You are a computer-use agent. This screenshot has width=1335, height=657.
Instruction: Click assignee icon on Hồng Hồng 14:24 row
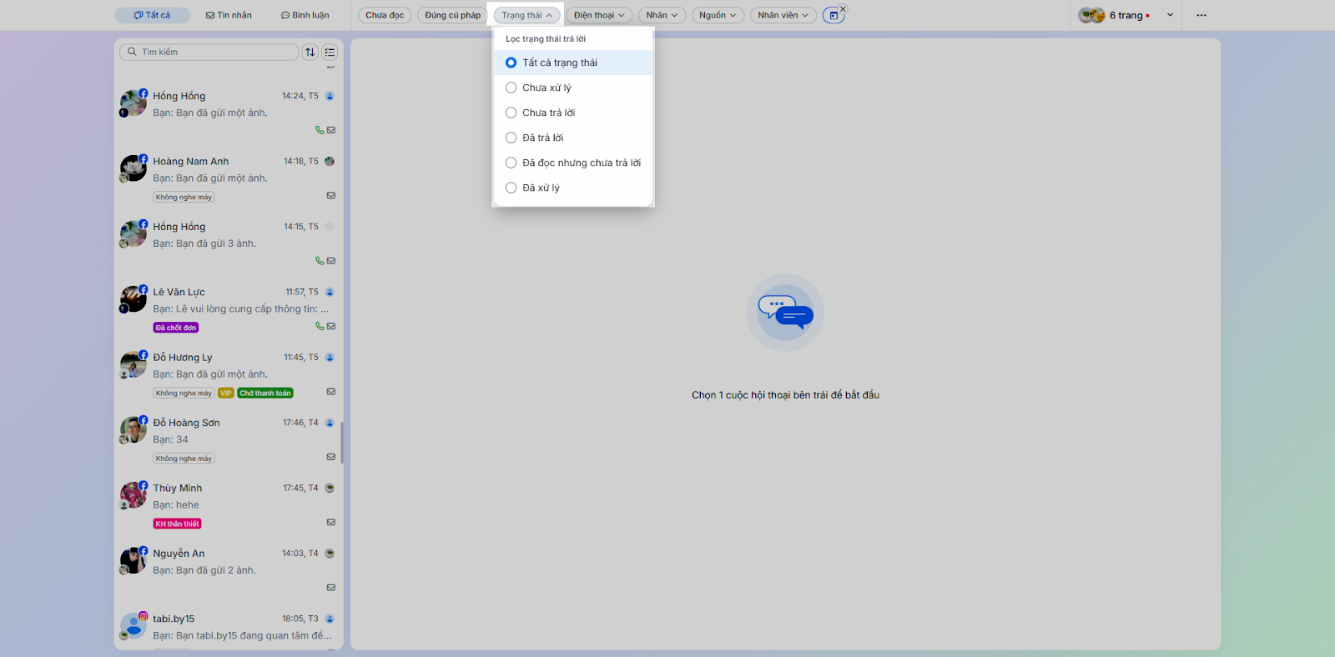point(330,96)
